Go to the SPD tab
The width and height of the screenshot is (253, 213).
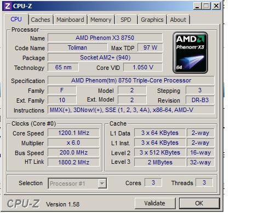(x=126, y=20)
